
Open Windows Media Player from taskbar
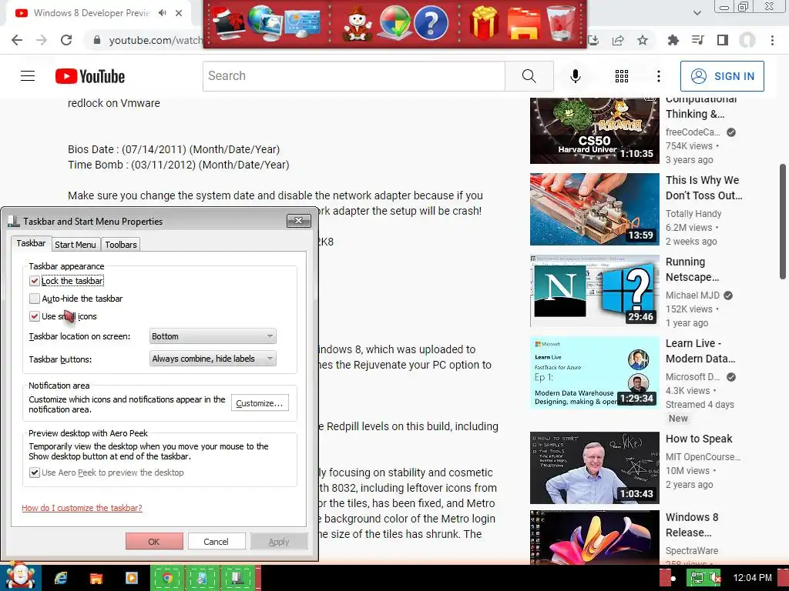[131, 578]
